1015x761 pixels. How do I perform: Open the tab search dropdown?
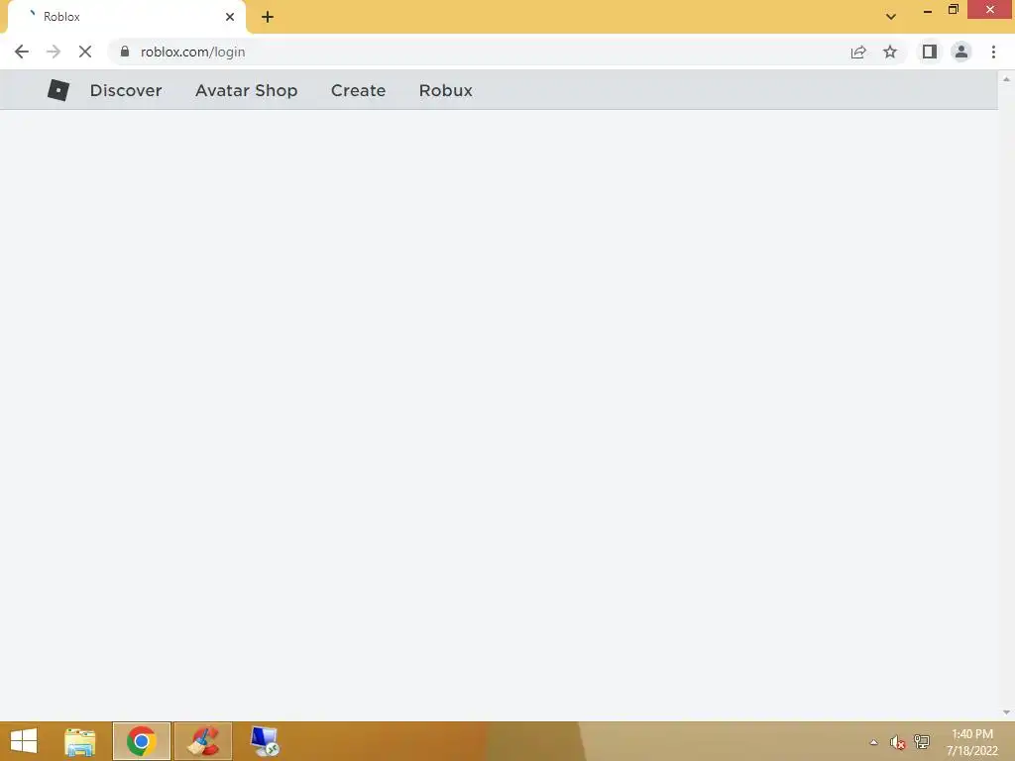tap(891, 17)
